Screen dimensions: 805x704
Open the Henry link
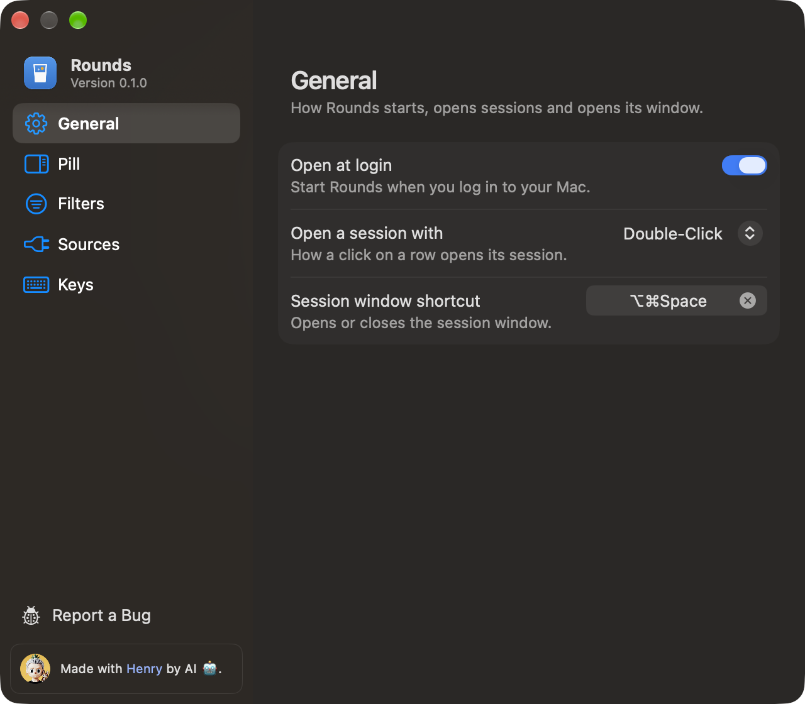pyautogui.click(x=145, y=669)
